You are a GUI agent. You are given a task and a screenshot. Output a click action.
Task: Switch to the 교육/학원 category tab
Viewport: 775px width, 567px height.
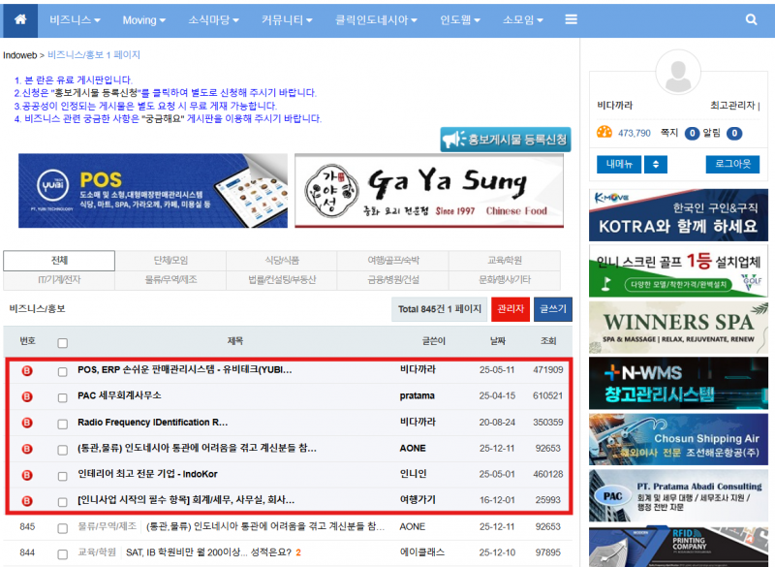(505, 261)
